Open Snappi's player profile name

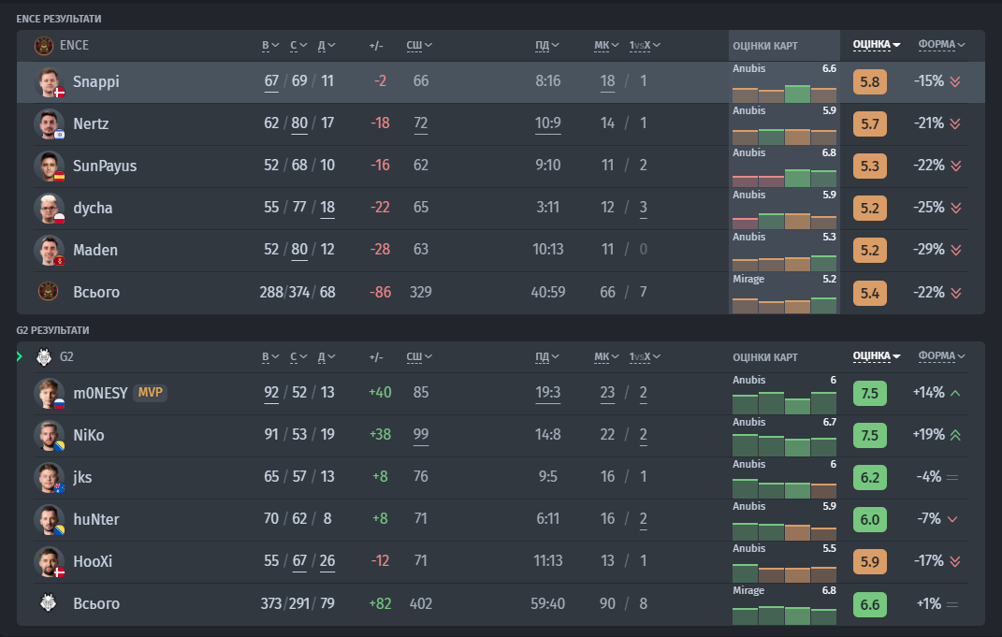coord(95,81)
